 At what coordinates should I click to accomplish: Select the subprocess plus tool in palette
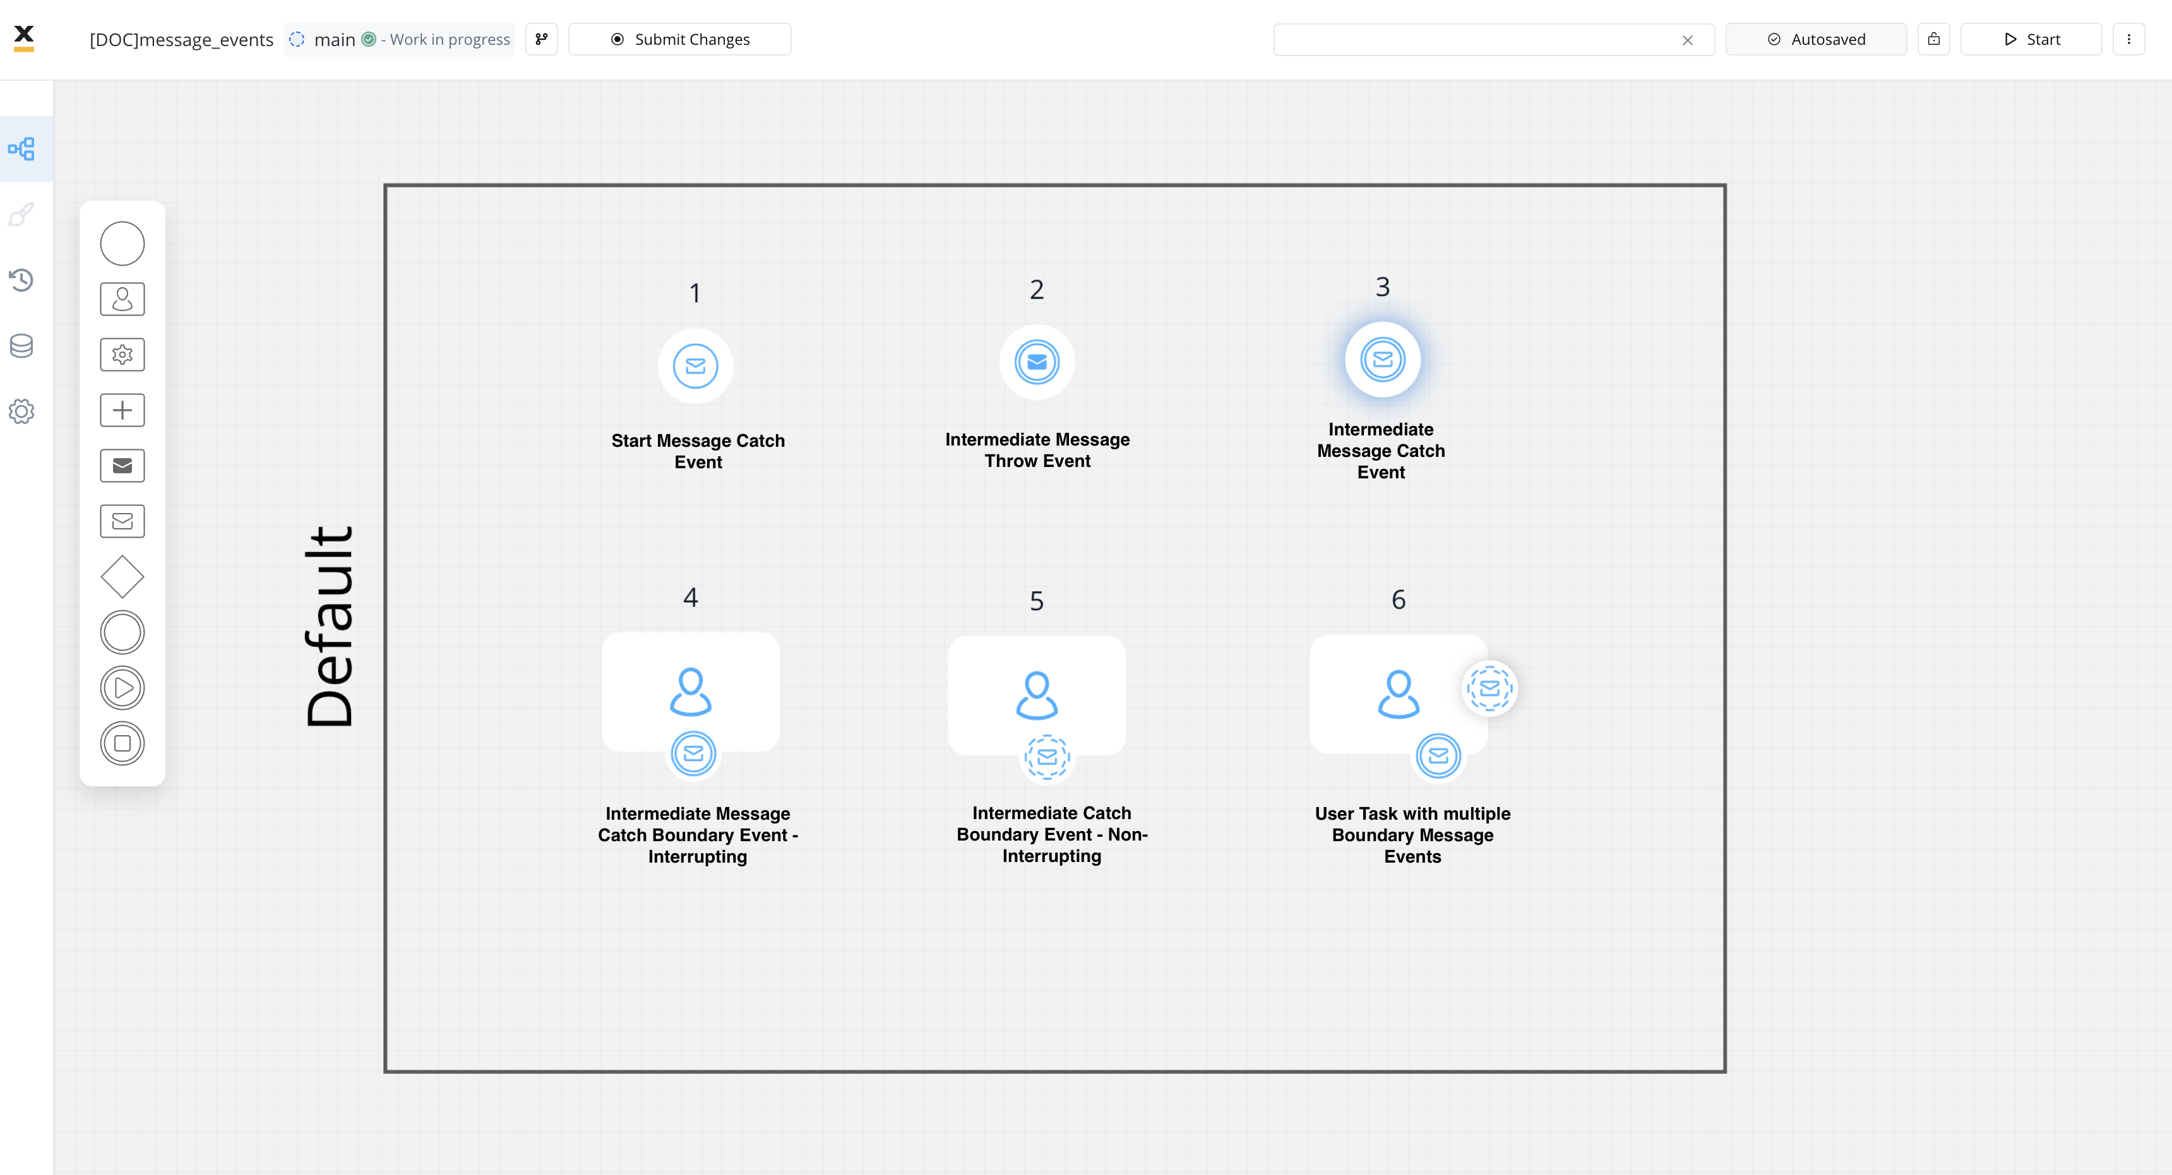(x=122, y=410)
